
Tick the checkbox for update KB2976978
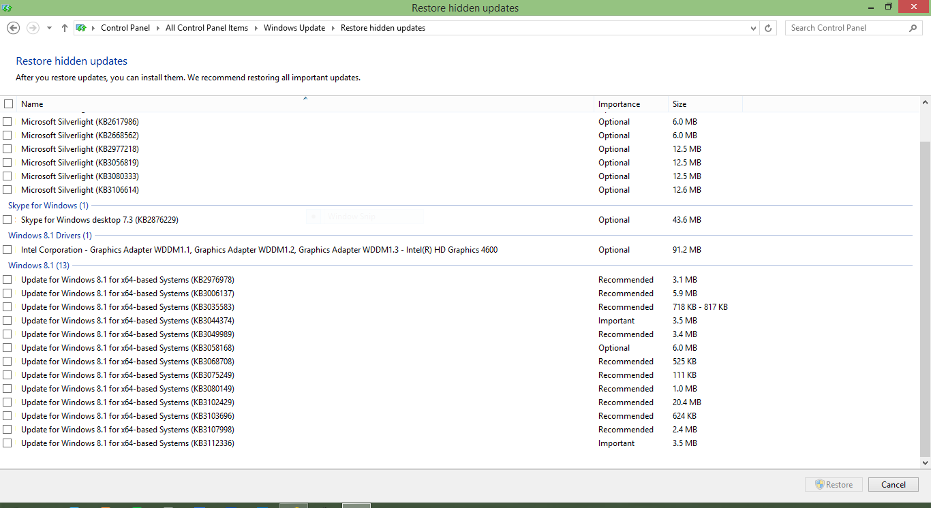coord(7,279)
